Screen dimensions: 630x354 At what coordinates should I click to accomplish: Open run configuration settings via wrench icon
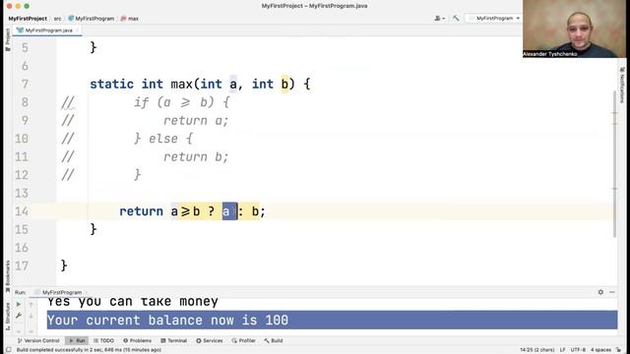(19, 317)
